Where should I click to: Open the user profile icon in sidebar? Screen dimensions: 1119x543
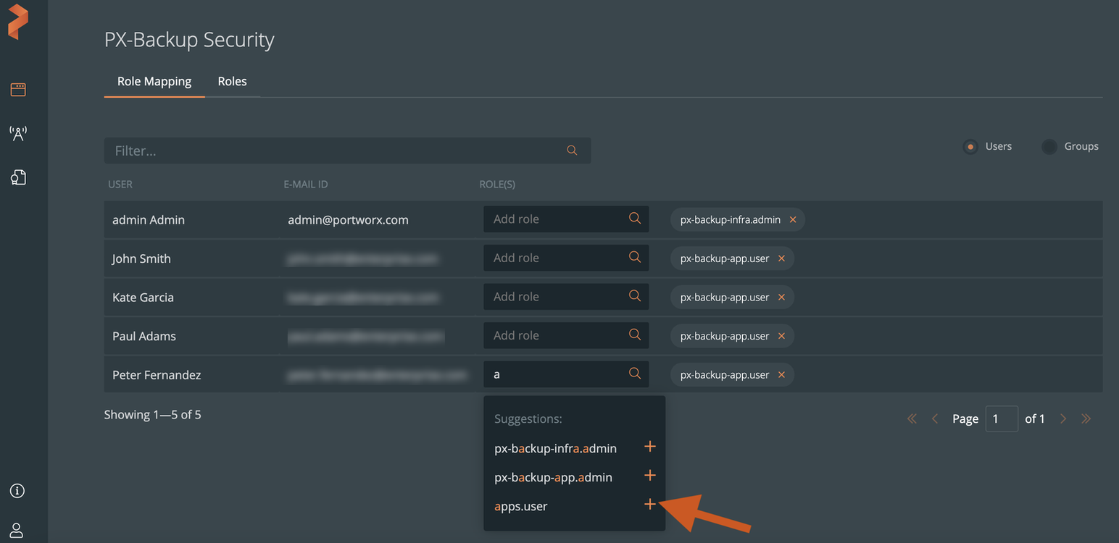coord(17,529)
